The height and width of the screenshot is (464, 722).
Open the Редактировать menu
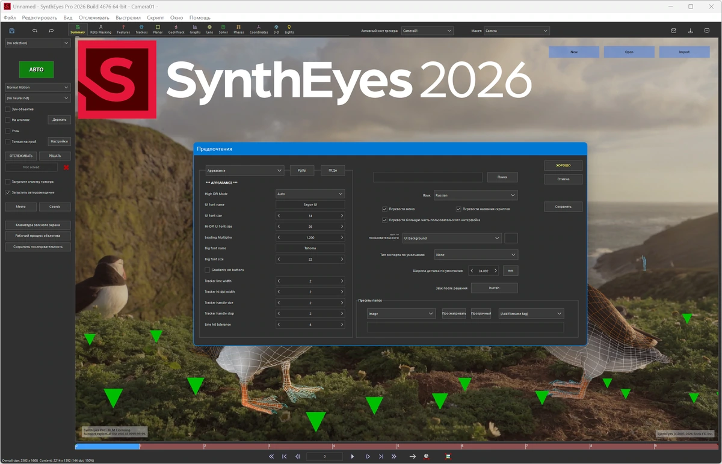coord(40,17)
